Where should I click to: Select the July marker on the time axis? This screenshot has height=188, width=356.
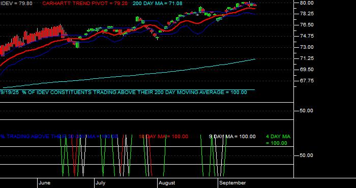pyautogui.click(x=100, y=183)
